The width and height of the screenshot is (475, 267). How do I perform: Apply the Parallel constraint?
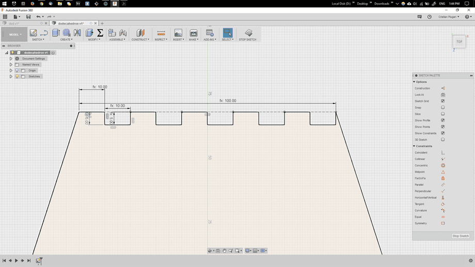[x=443, y=184]
